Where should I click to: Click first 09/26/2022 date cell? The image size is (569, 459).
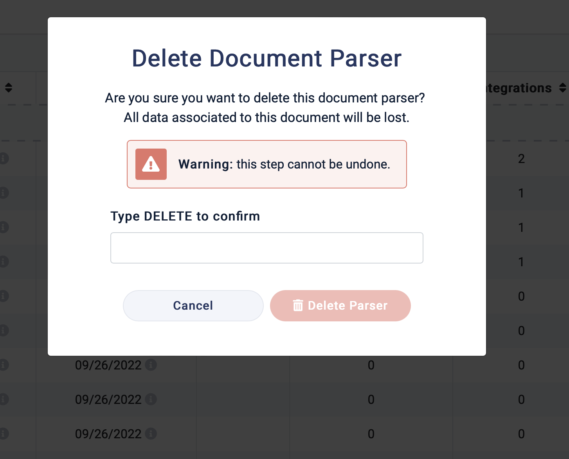[108, 365]
